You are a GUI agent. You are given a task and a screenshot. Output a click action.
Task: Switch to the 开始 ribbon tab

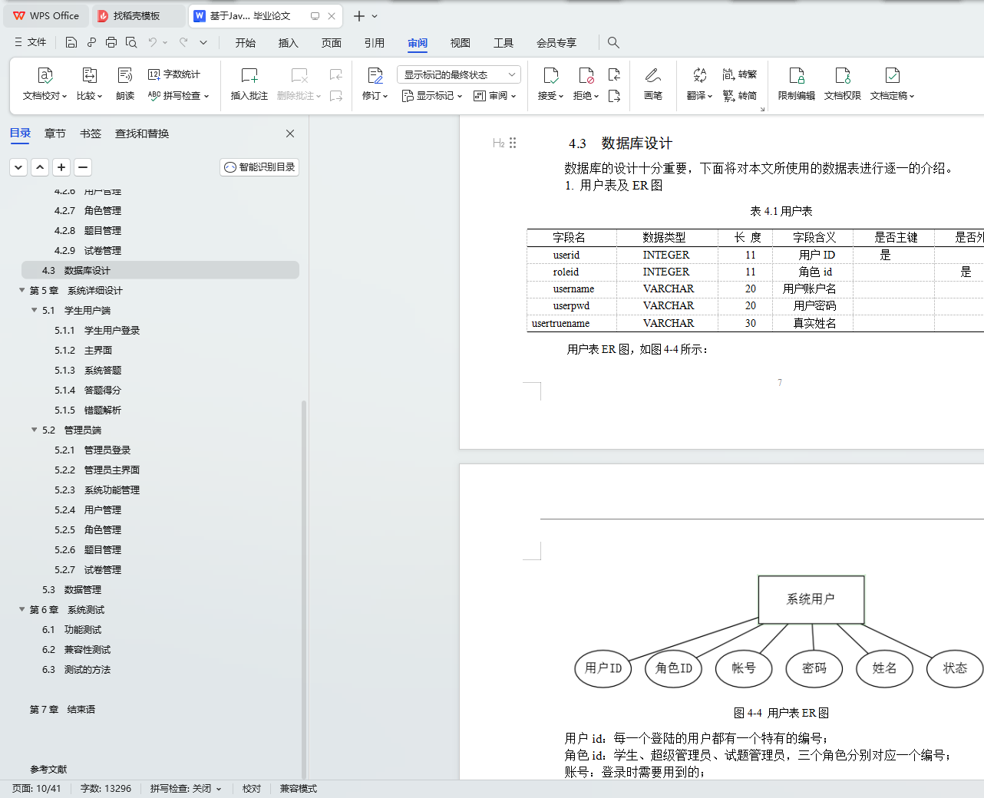246,43
